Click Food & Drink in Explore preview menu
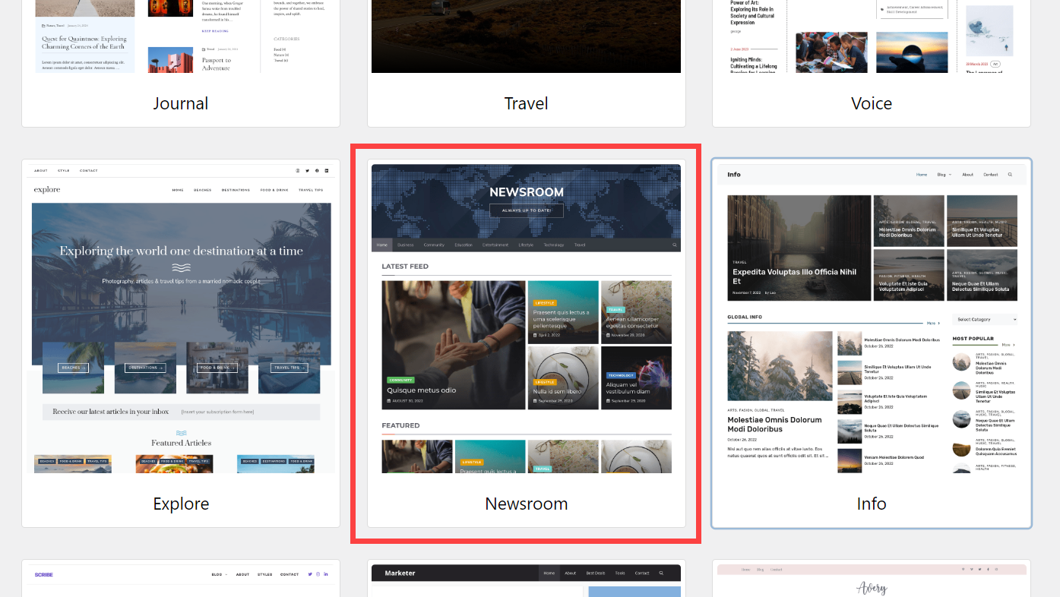 click(274, 190)
